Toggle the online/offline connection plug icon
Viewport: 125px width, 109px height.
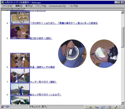click(7, 107)
